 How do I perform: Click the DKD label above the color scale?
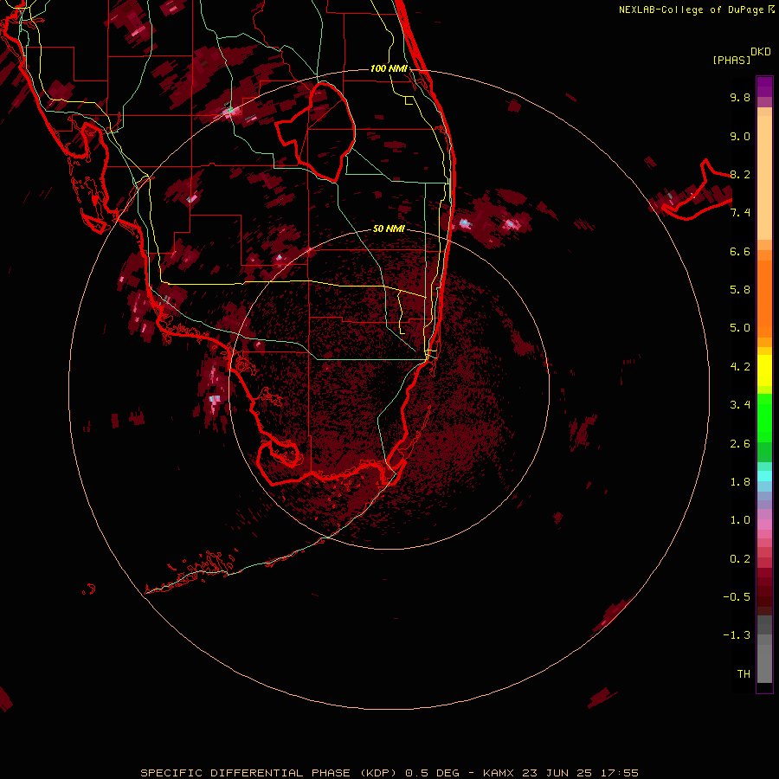click(x=760, y=52)
